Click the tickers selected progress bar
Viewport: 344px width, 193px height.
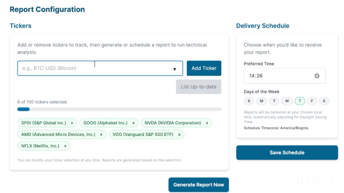[x=119, y=110]
